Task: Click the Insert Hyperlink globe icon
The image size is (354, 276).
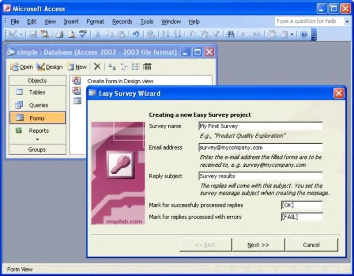Action: coord(151,34)
